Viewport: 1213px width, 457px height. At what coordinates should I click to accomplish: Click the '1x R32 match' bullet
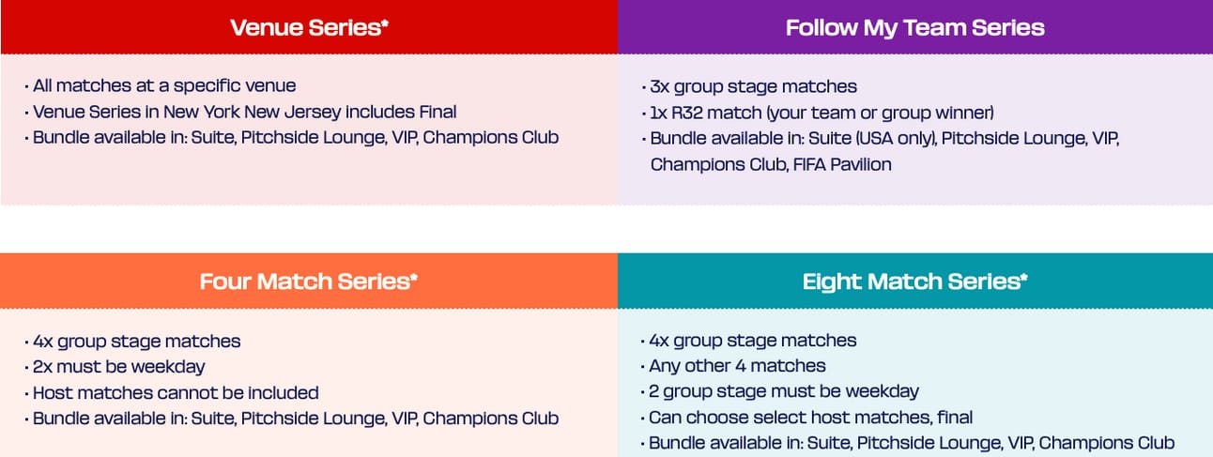coord(817,113)
